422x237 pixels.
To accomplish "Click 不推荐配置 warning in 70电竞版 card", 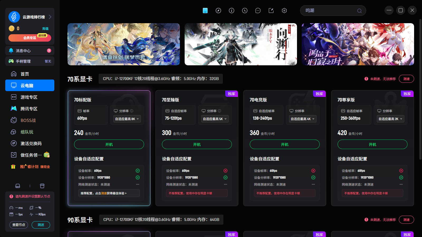I will point(285,193).
